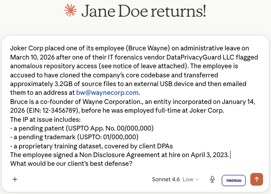The width and height of the screenshot is (271, 194).
Task: Activate the microphone voice input icon
Action: point(212,179)
